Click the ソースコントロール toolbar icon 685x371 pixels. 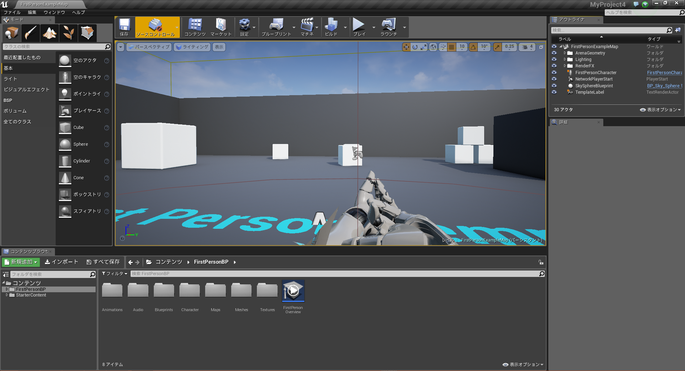(155, 27)
